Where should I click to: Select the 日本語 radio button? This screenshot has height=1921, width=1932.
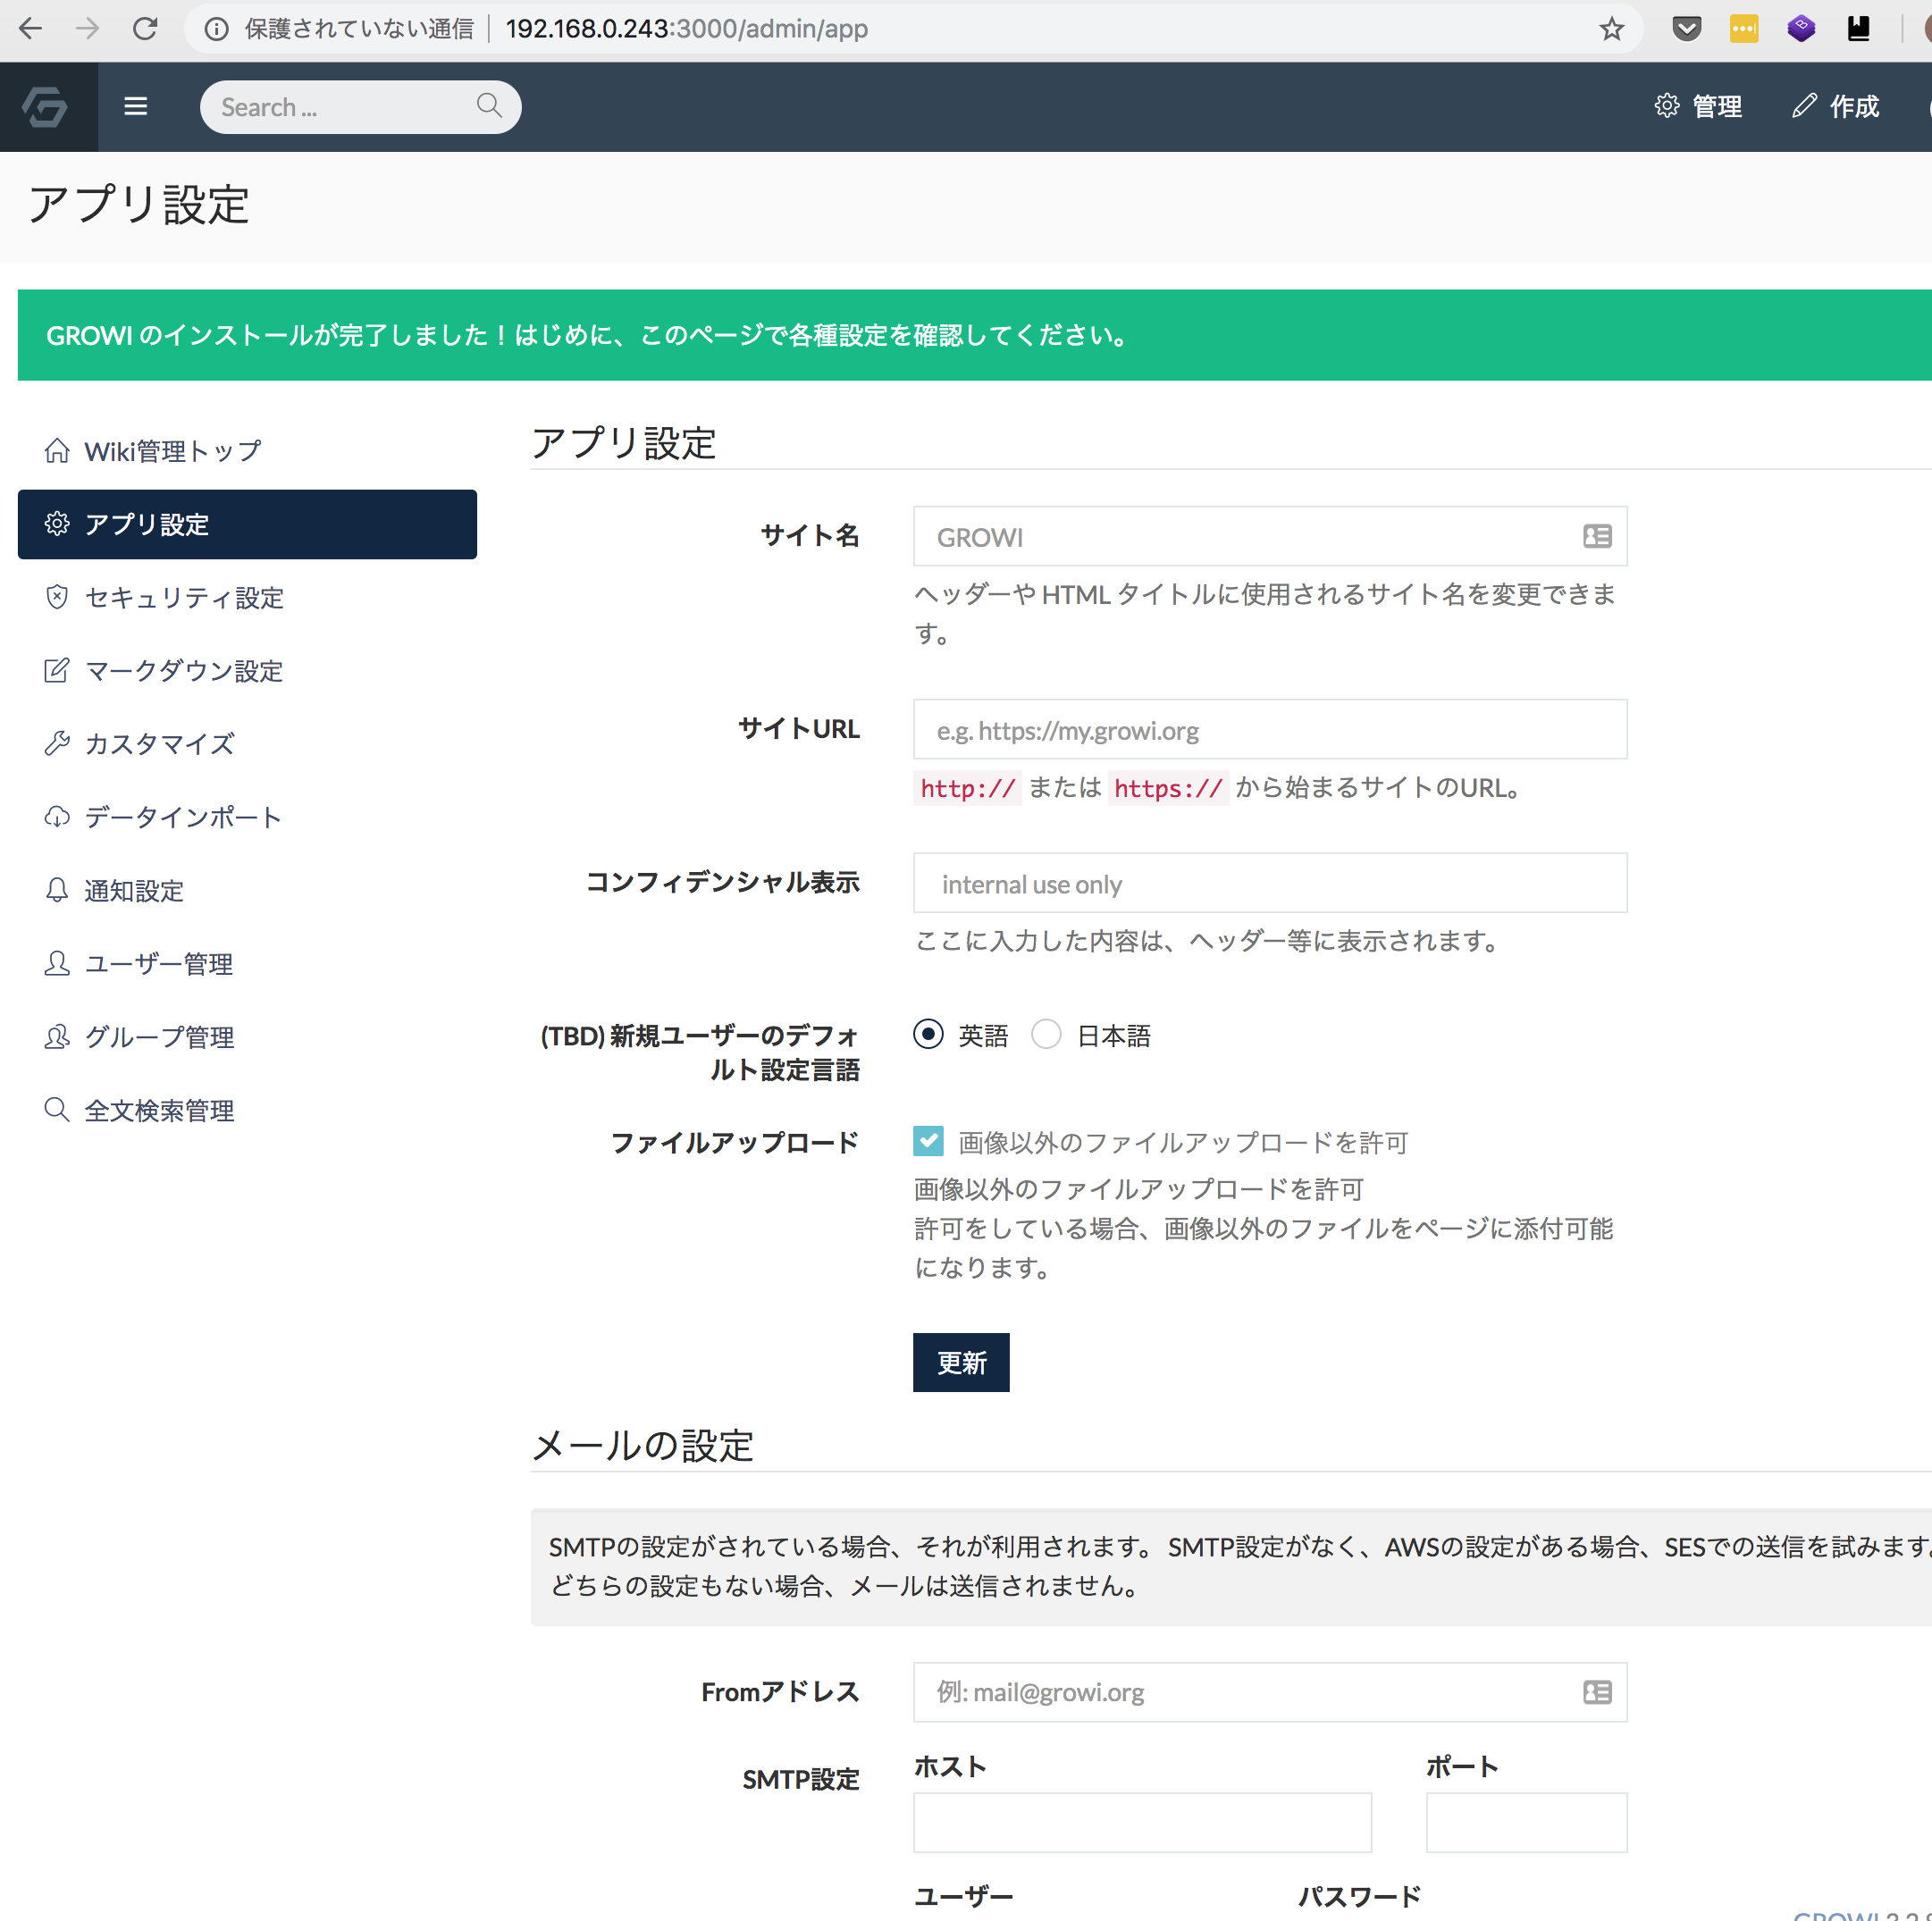(x=1046, y=1034)
